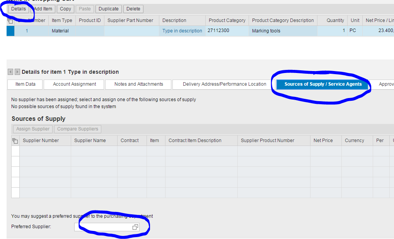
Task: Go to previous item using left arrow
Action: [10, 72]
